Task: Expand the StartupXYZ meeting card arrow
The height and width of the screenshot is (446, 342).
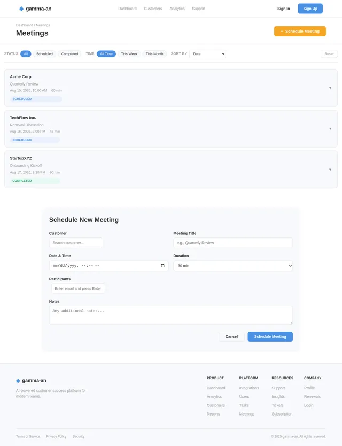Action: [330, 170]
